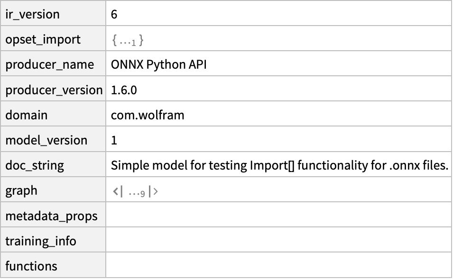
Task: Select the com.wolfram domain value
Action: tap(148, 115)
